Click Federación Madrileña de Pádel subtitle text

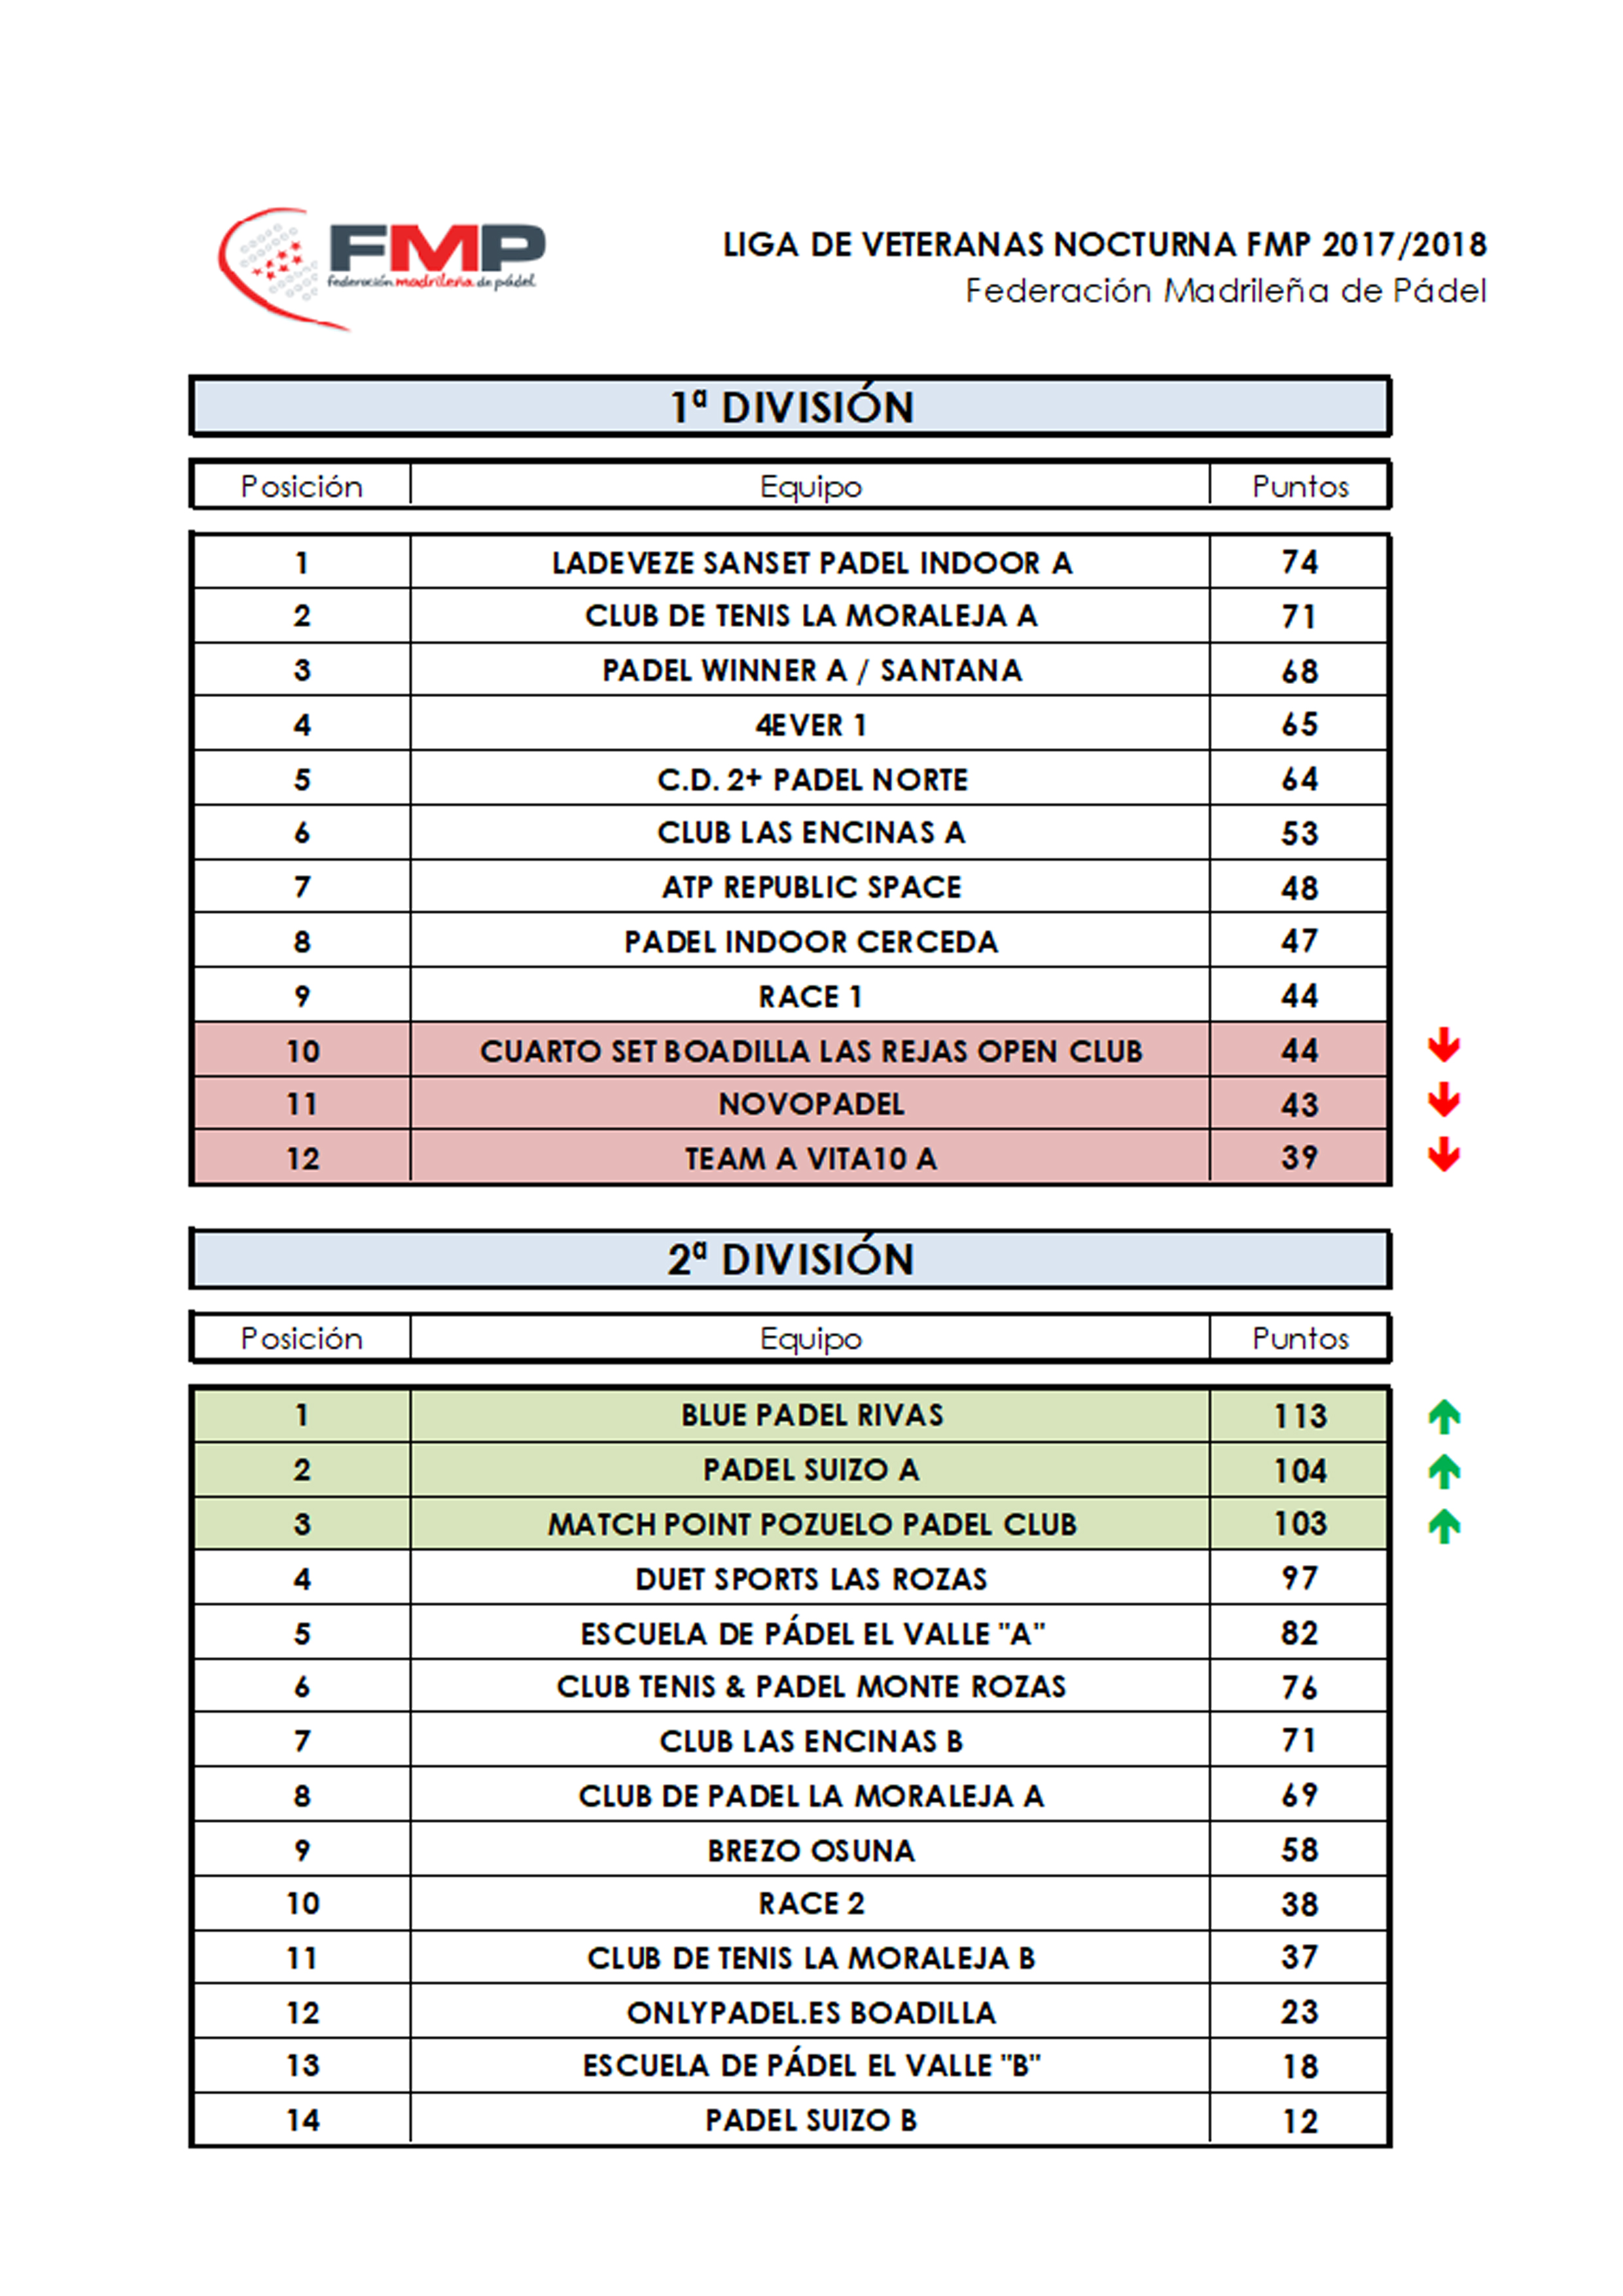point(1226,291)
